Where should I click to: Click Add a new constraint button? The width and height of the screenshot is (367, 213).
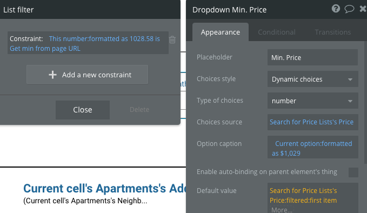pos(88,75)
